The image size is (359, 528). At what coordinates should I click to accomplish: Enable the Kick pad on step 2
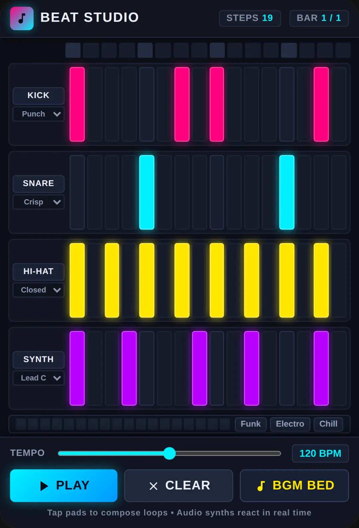[95, 104]
